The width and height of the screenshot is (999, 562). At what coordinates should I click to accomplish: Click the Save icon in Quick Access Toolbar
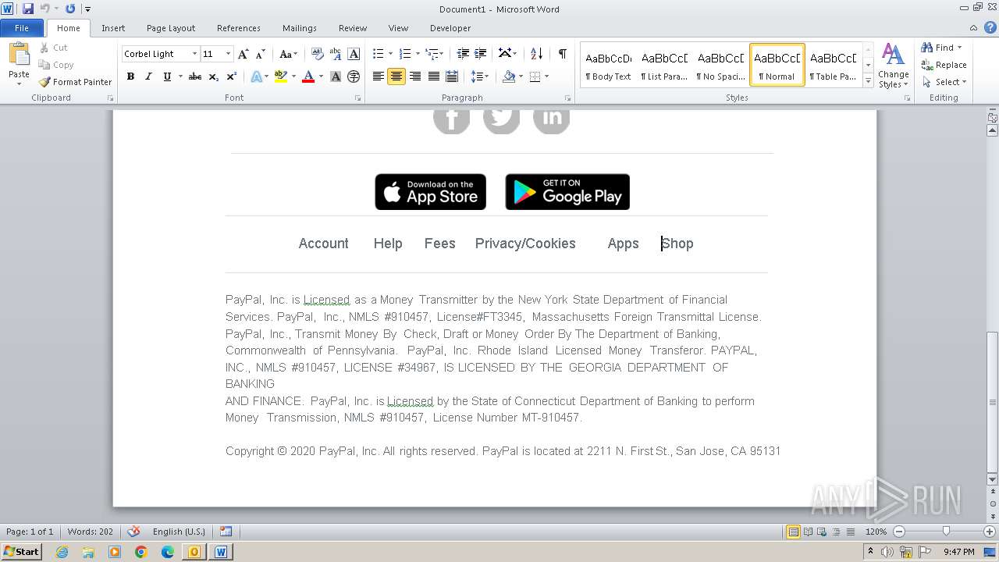point(28,9)
